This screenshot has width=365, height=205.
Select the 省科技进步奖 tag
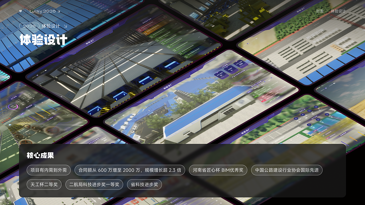145,184
